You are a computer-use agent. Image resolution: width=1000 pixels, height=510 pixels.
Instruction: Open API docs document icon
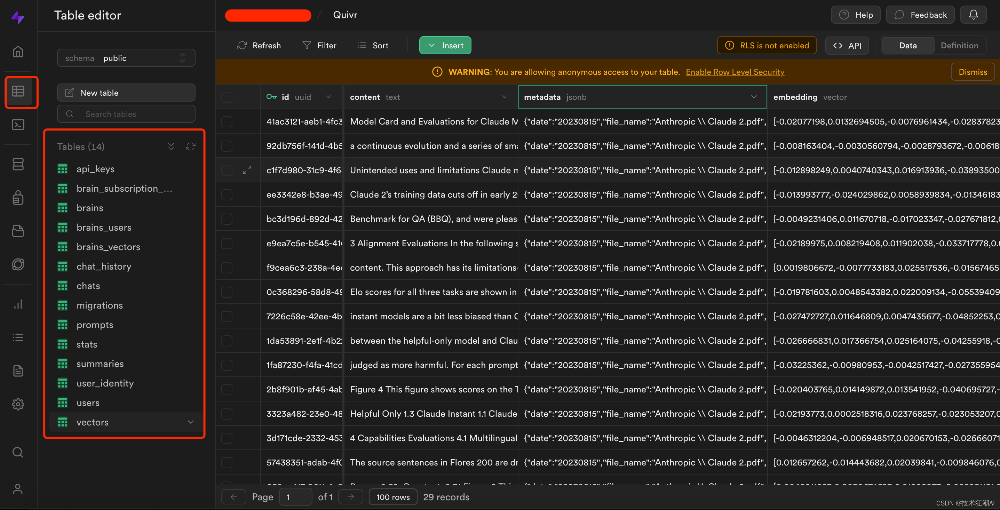[x=18, y=370]
